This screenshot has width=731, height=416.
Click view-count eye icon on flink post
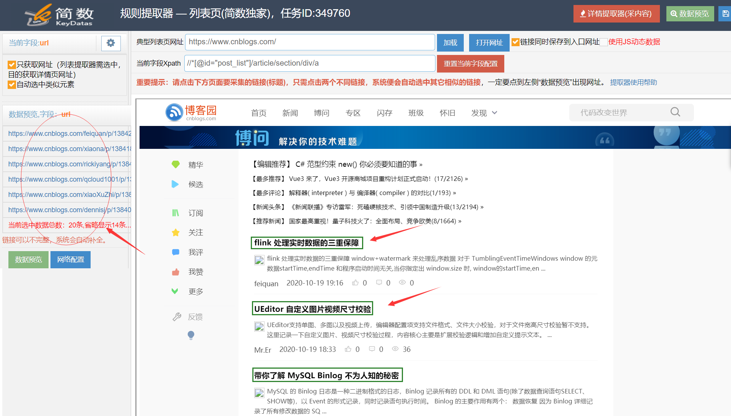[402, 283]
